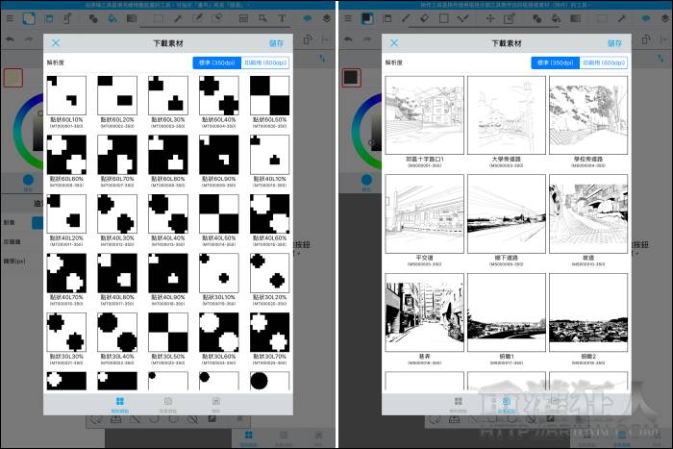Select background thumbnail 郊區十字路口1
This screenshot has height=449, width=673.
[x=425, y=115]
